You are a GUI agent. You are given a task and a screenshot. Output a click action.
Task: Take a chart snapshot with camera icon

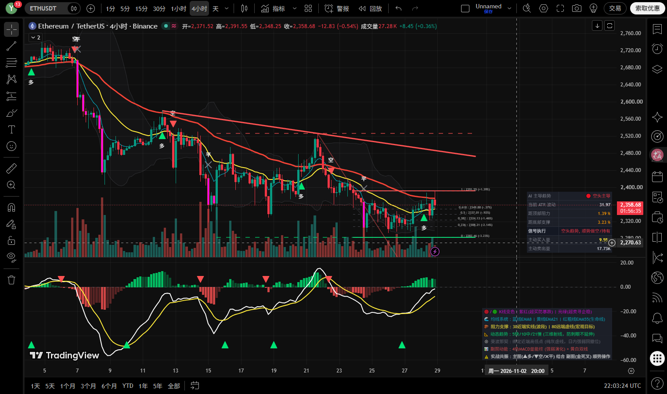[577, 8]
